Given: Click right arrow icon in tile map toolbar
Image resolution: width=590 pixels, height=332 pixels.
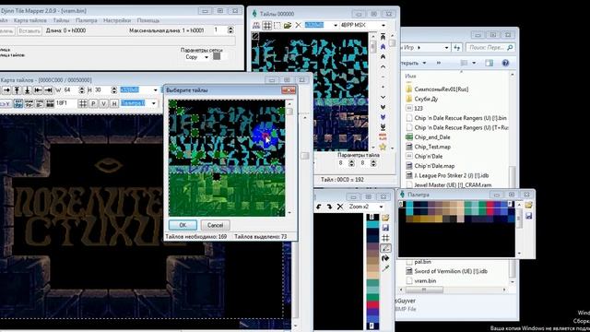Looking at the screenshot, I should (6, 90).
